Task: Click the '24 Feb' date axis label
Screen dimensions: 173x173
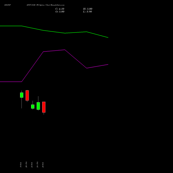Action: tap(37, 164)
